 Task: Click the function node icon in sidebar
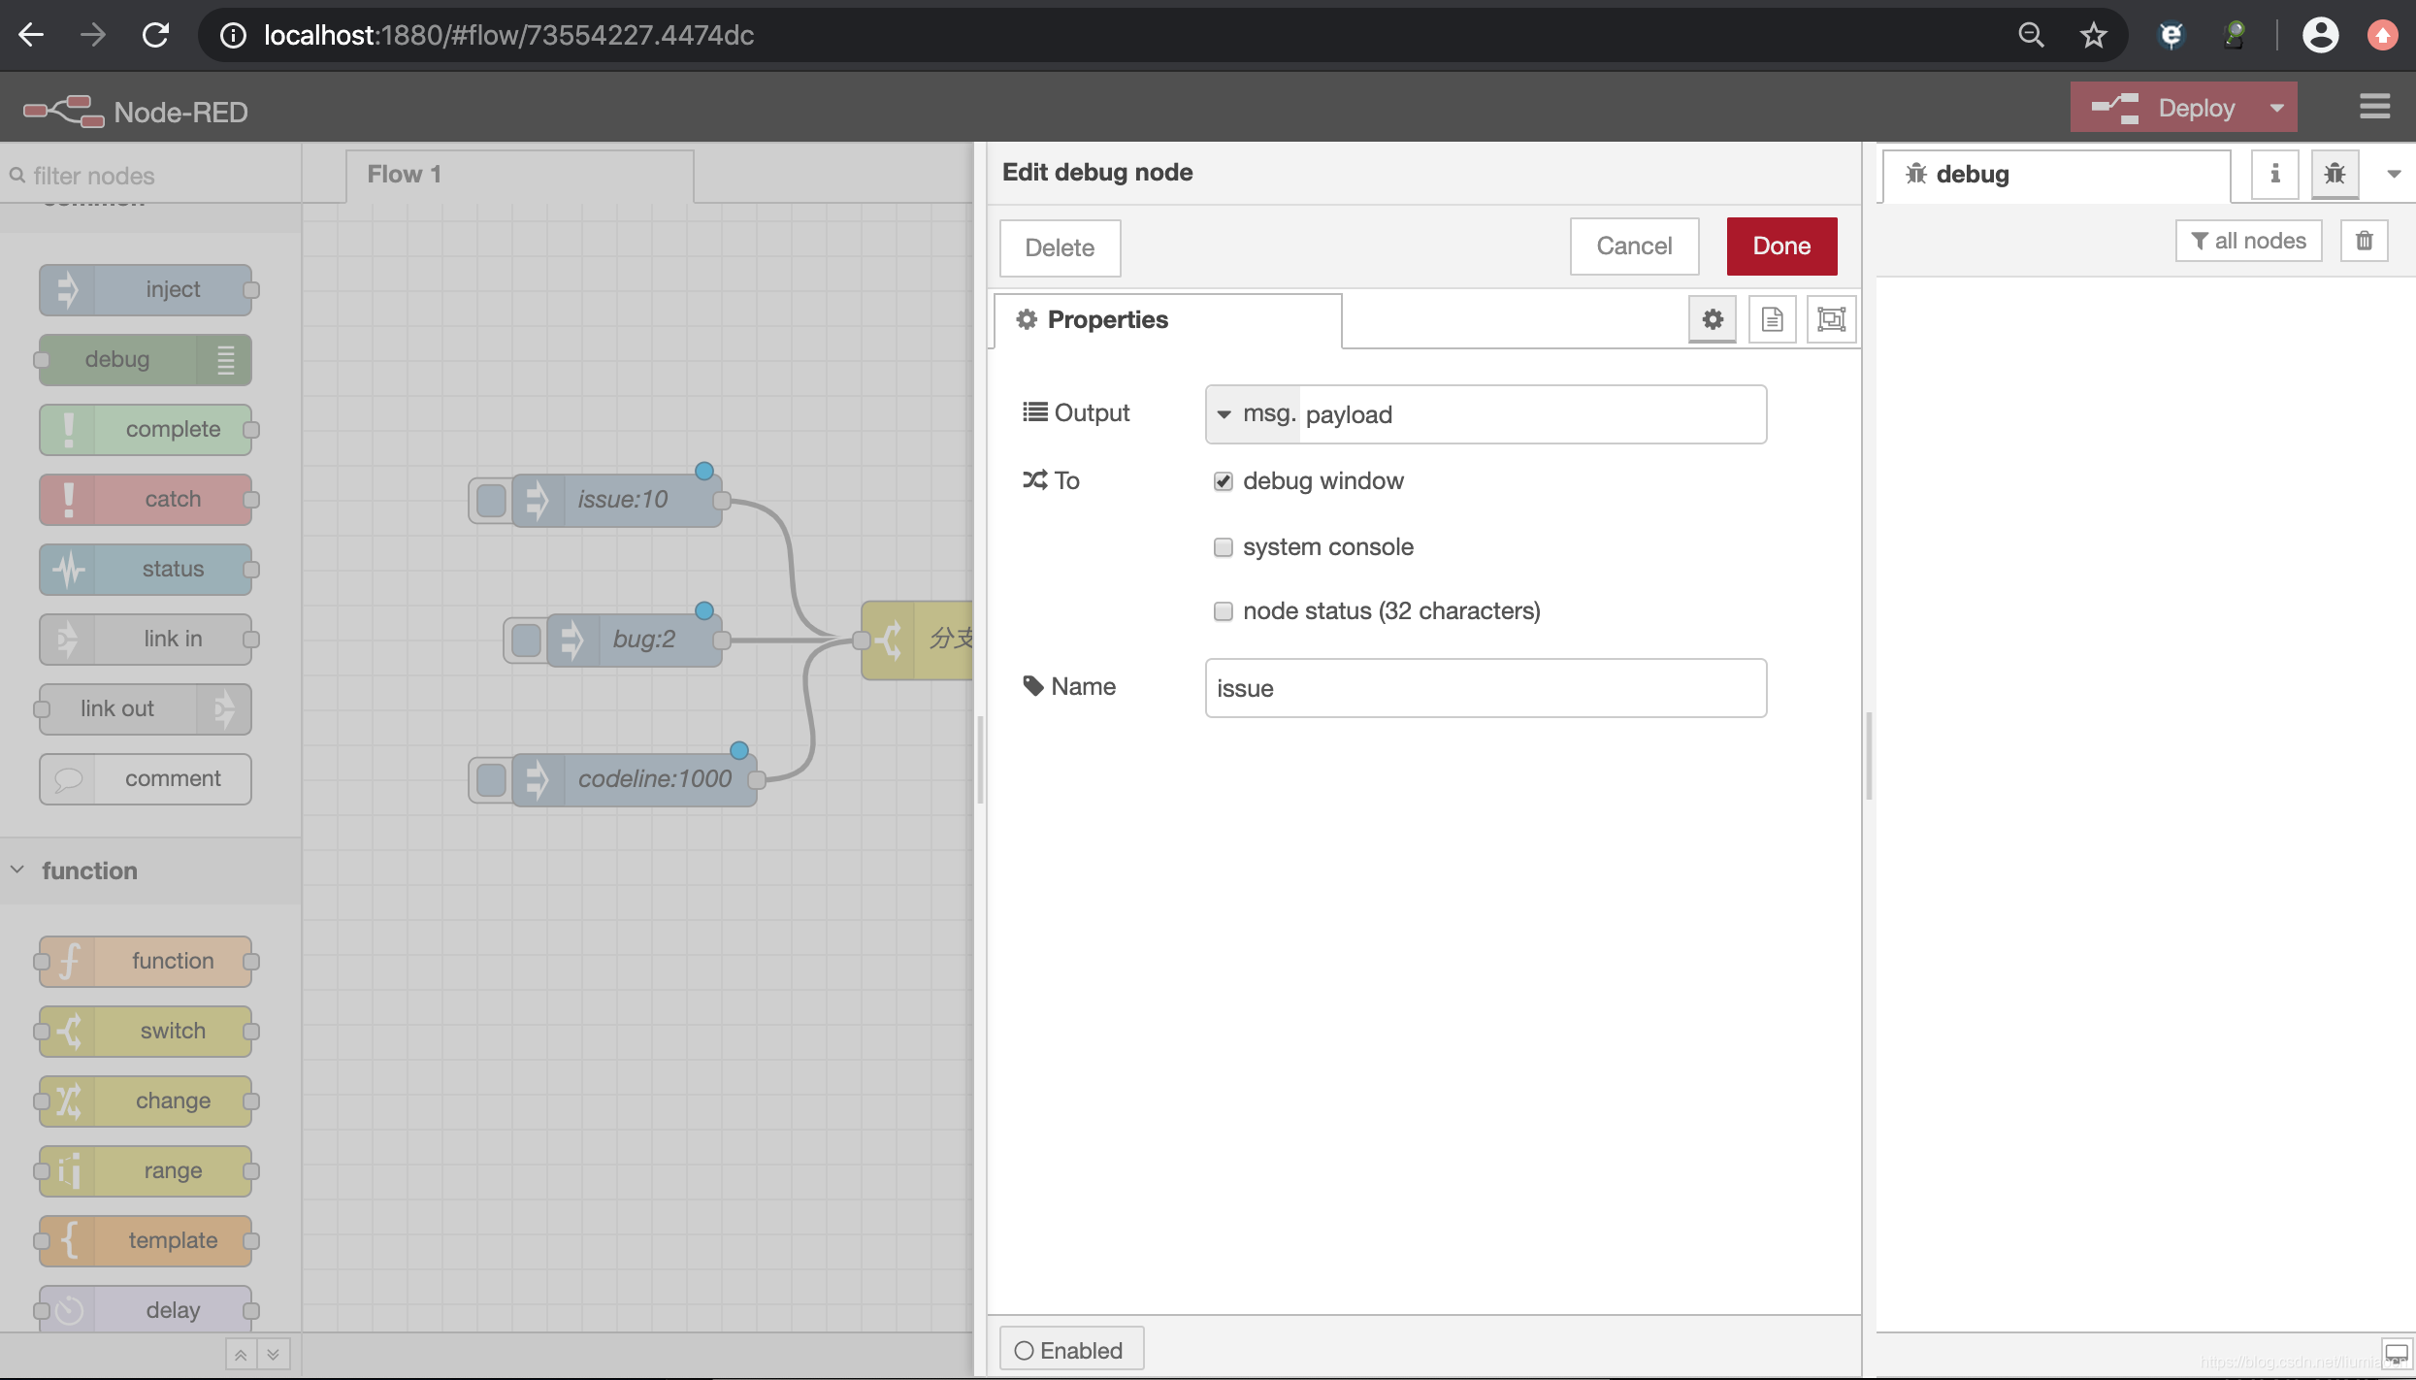click(x=66, y=960)
